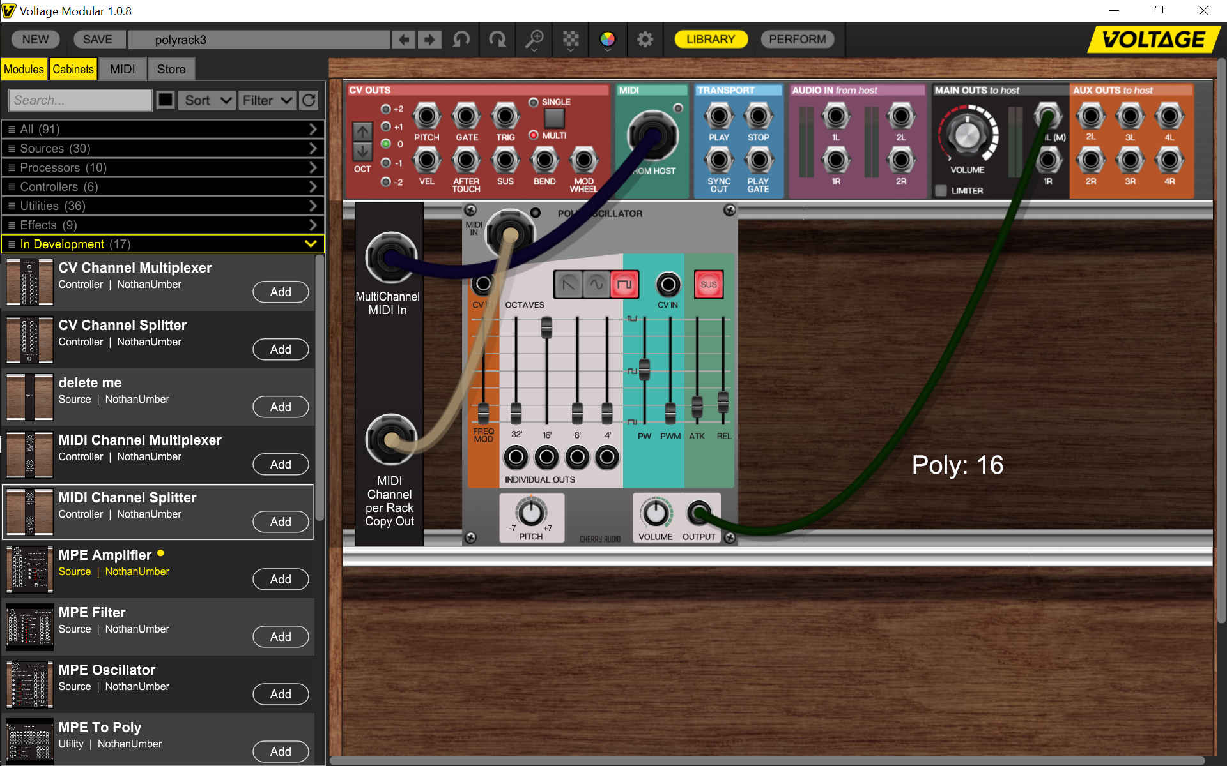Switch to the Store tab
Image resolution: width=1227 pixels, height=766 pixels.
point(171,69)
